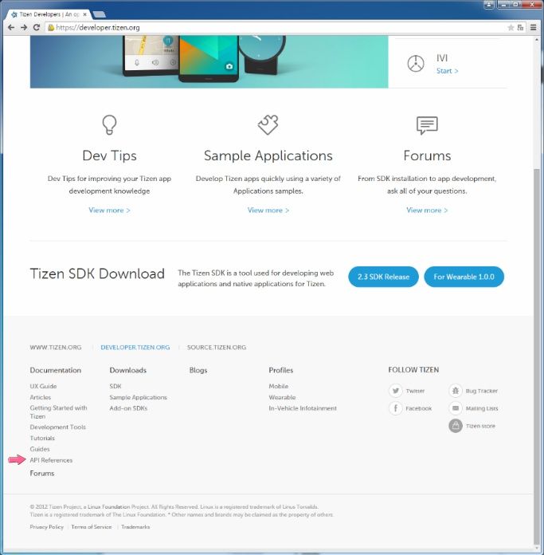This screenshot has width=544, height=555.
Task: Open the In-Vehicle Infotainment link
Action: tap(303, 408)
